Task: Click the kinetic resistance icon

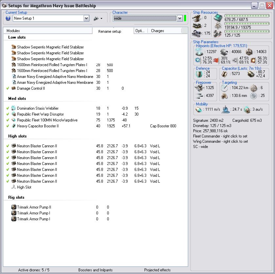Action: point(235,60)
